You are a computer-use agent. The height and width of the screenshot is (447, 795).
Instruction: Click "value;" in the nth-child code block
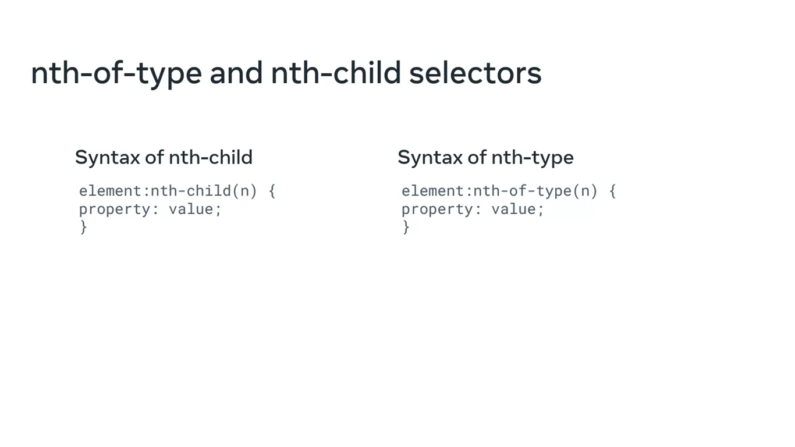point(195,209)
